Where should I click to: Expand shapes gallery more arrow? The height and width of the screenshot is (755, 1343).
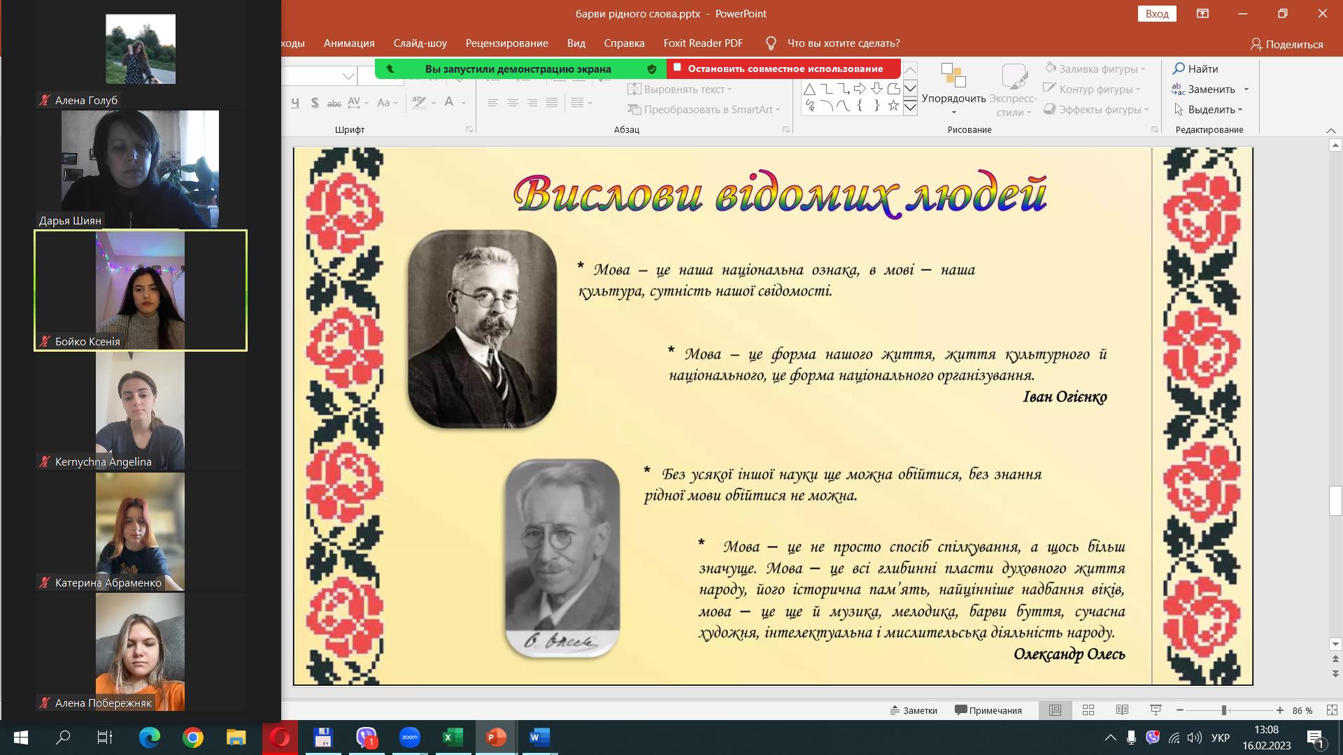pyautogui.click(x=910, y=107)
